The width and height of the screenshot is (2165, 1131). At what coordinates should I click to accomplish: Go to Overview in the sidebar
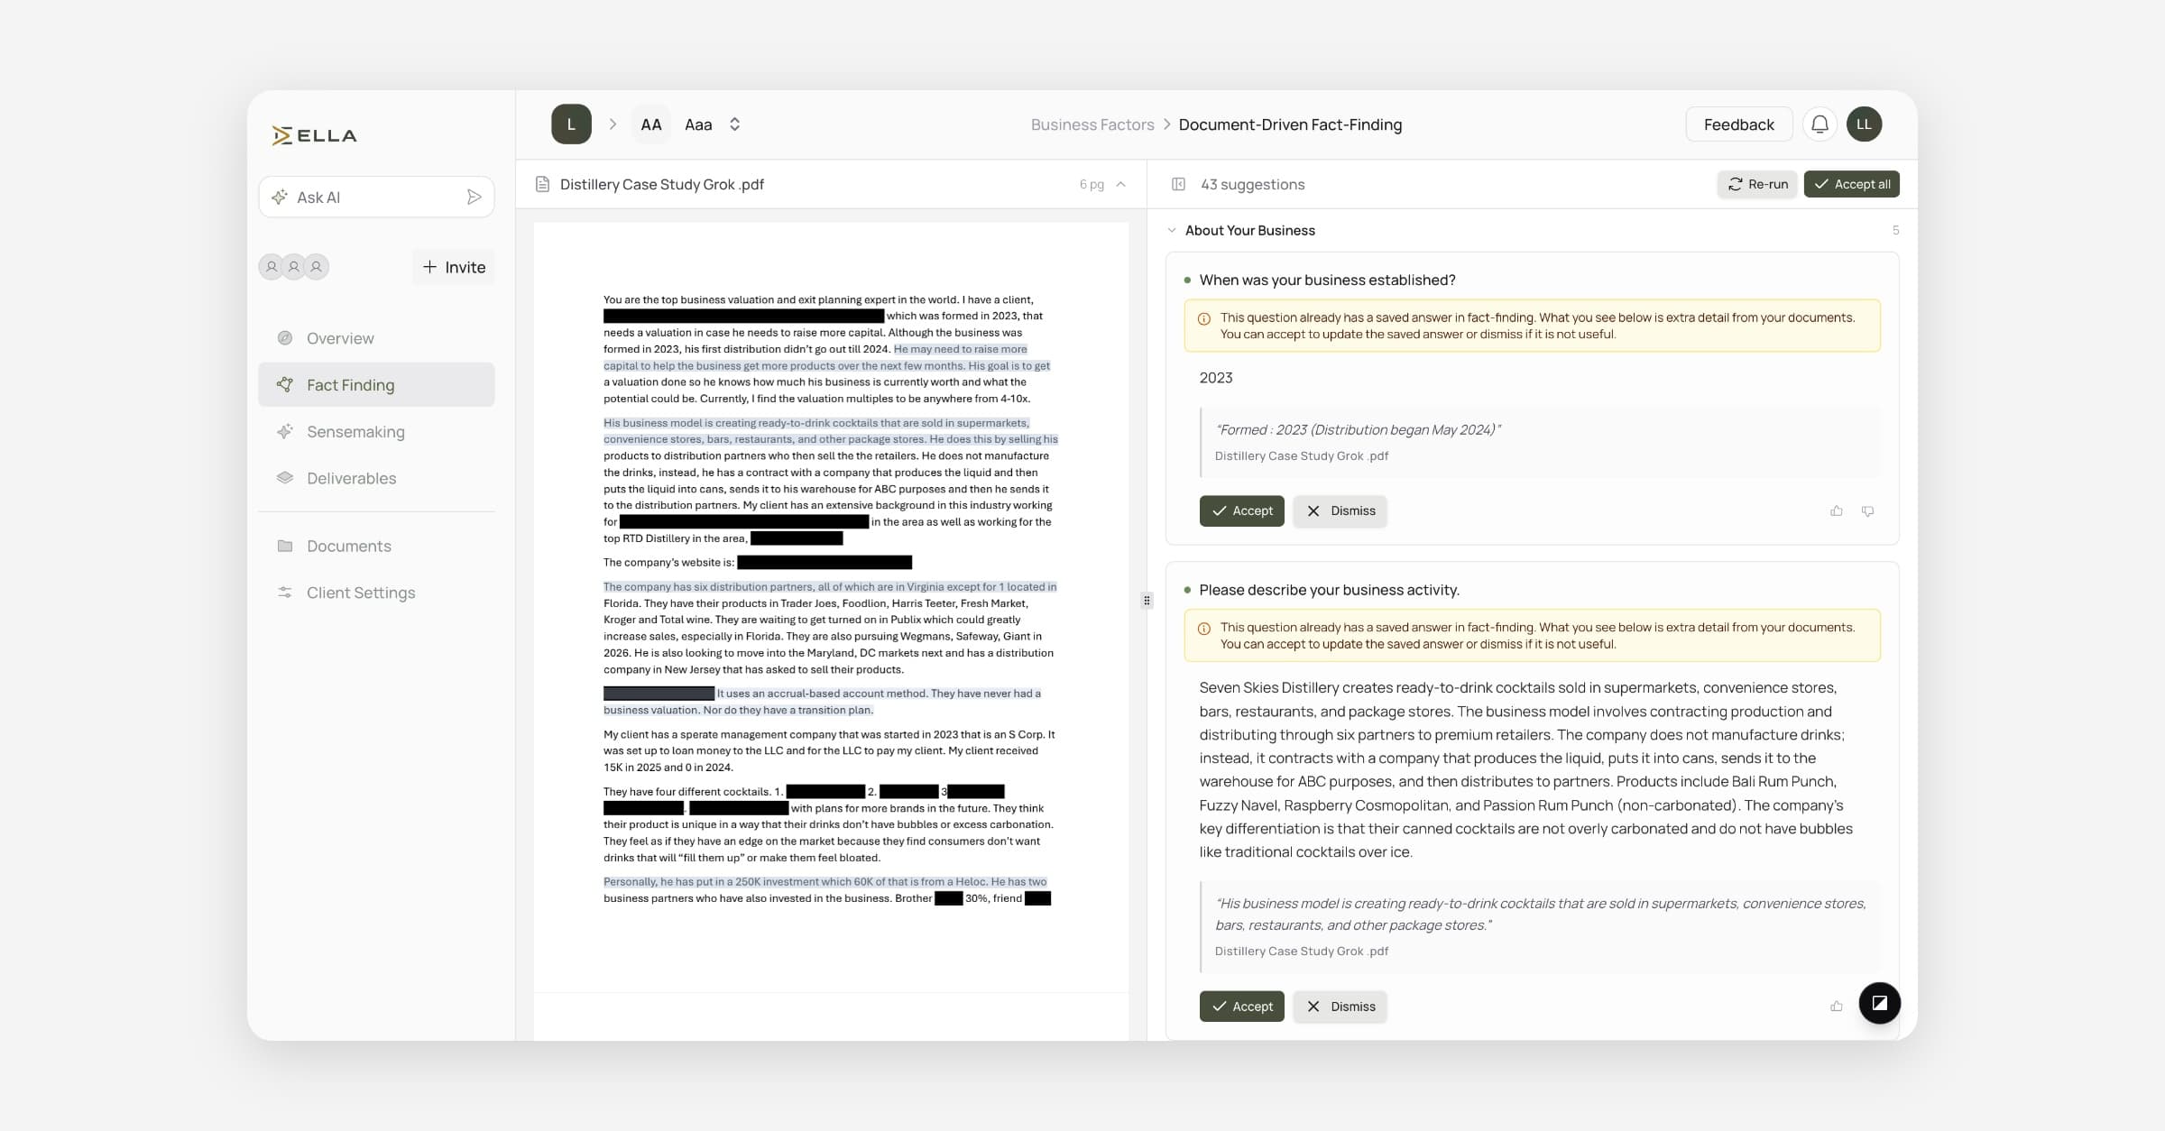(x=376, y=338)
